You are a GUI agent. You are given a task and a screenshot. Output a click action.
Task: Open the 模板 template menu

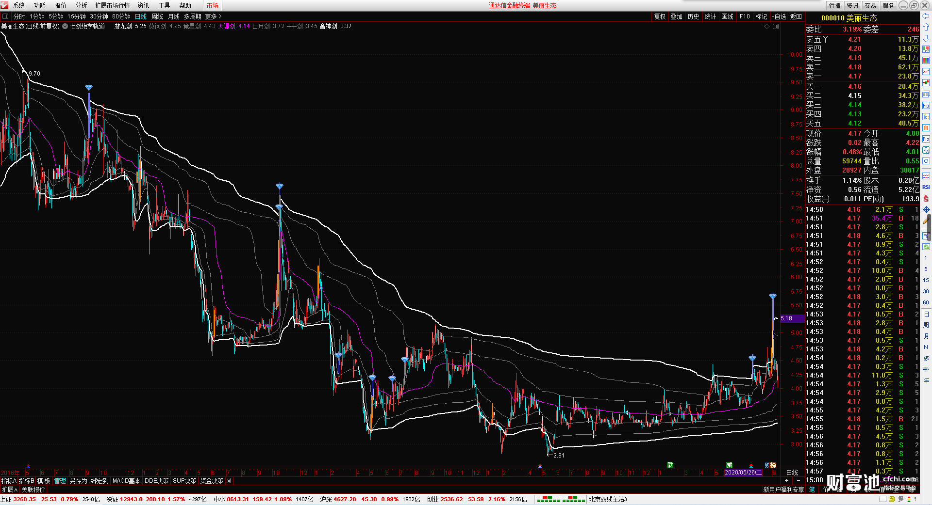tap(44, 481)
